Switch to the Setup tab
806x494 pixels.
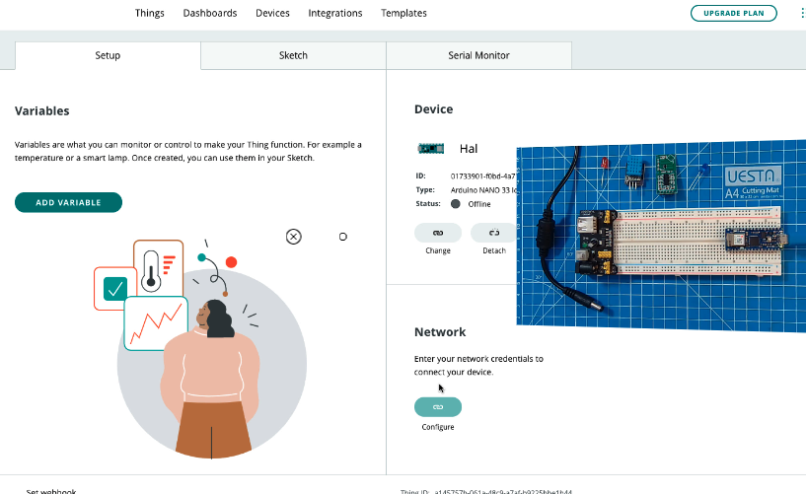coord(108,55)
